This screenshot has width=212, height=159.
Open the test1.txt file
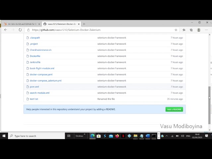click(34, 99)
